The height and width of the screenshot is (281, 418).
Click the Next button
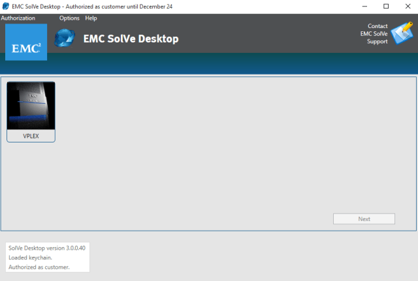click(364, 219)
